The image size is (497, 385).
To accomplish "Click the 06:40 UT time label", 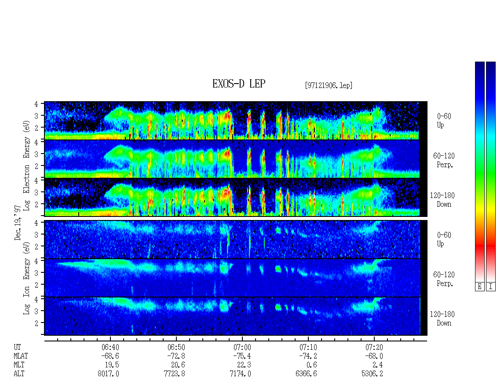I will click(x=110, y=347).
